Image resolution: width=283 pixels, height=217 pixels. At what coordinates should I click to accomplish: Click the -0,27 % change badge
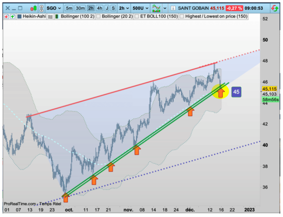234,8
